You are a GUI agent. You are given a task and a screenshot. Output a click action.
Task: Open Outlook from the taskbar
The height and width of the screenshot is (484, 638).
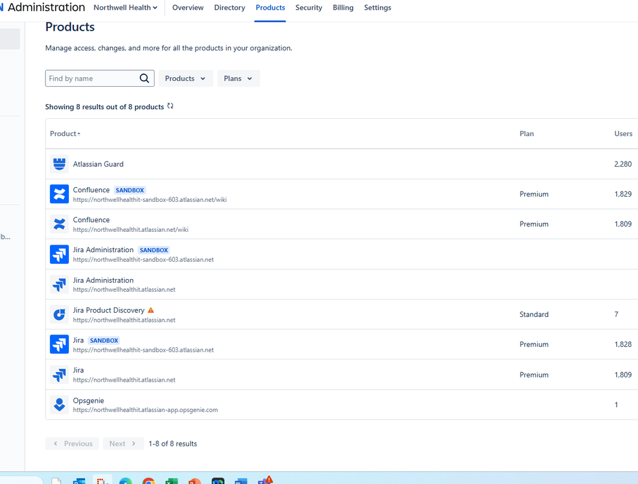point(79,481)
